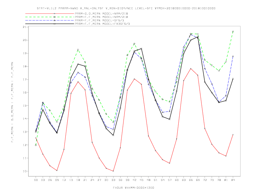
Task: Select blue GFS triangle marker at hour 75
Action: 212,84
